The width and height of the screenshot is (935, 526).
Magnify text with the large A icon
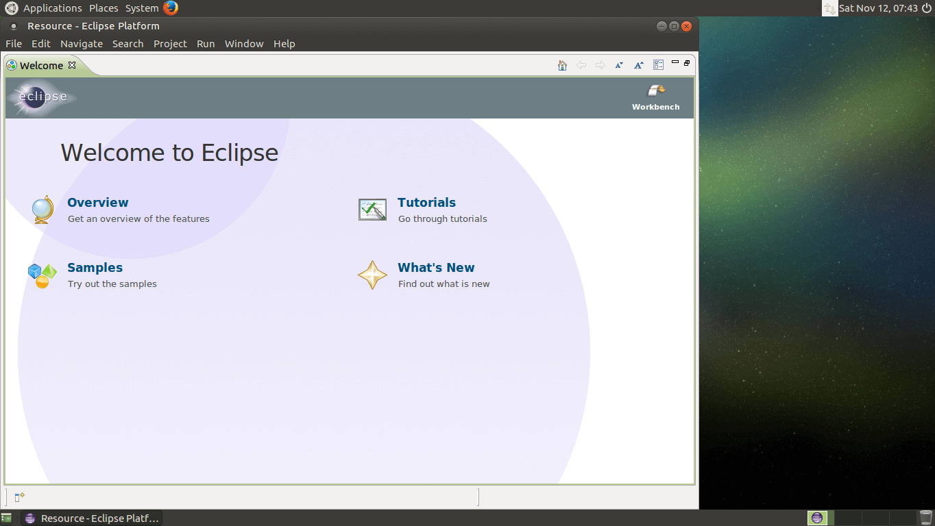638,65
